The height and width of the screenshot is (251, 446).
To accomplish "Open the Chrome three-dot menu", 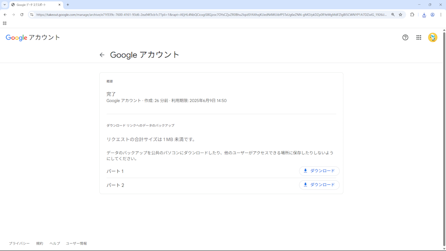I will (440, 15).
